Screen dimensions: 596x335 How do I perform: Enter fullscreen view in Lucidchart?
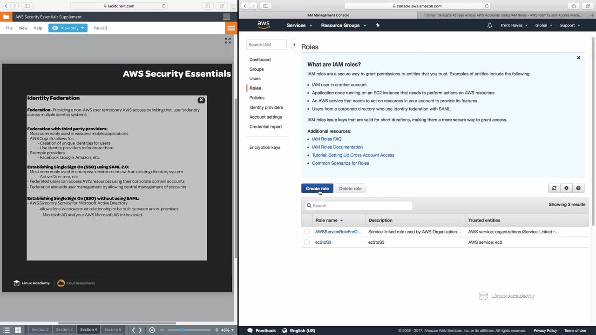click(x=228, y=41)
